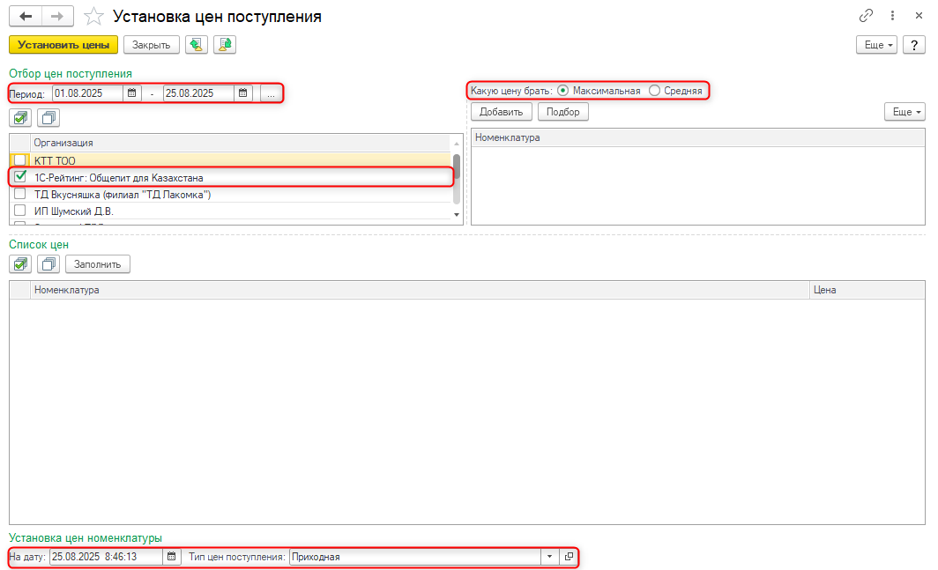Open calendar for period end date
This screenshot has height=570, width=938.
243,93
